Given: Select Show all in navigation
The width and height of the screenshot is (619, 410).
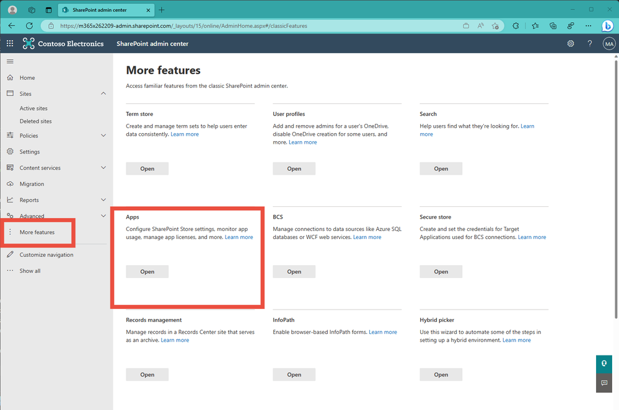Looking at the screenshot, I should 30,271.
